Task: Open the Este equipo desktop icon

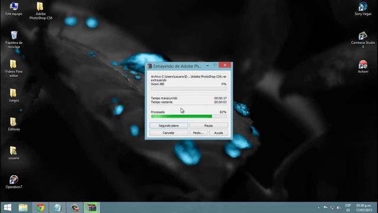Action: (14, 9)
